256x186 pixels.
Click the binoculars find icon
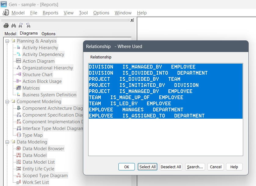[13, 25]
